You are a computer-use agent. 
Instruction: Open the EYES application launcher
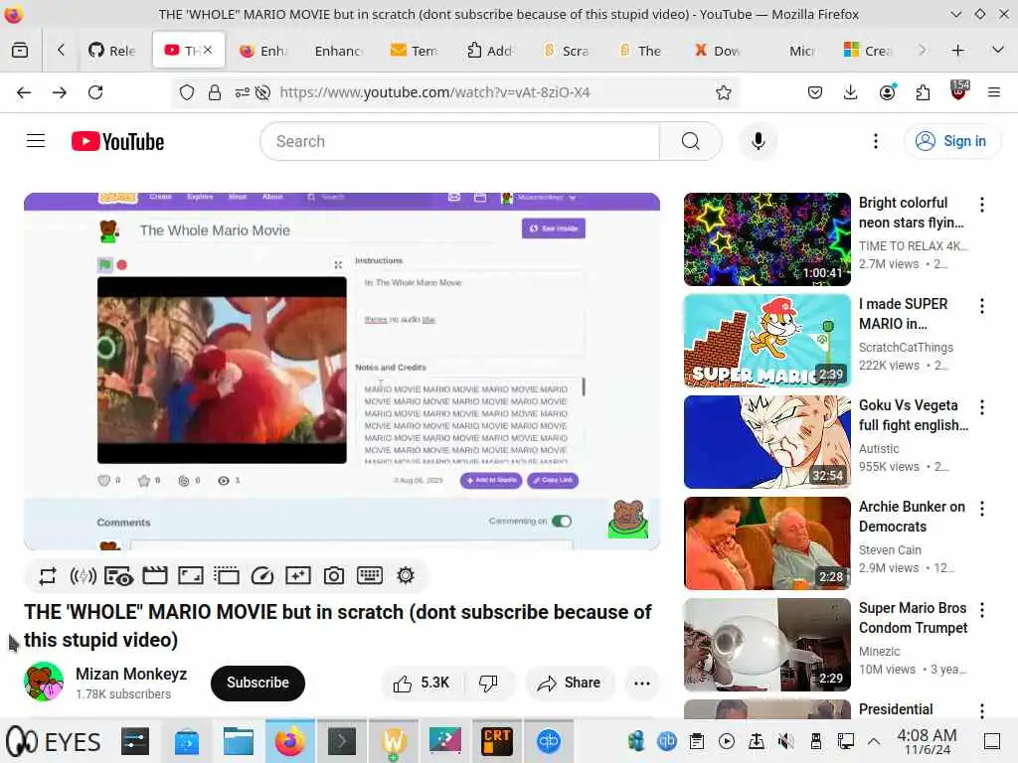[54, 741]
